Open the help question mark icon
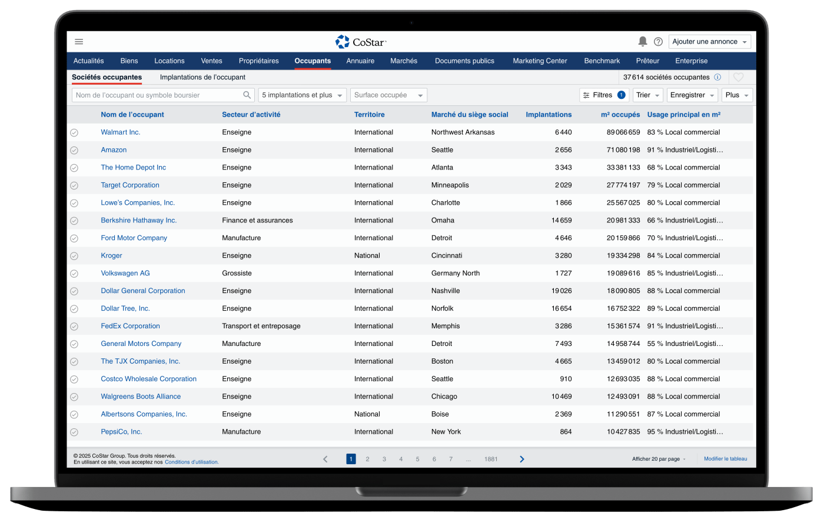The image size is (824, 526). [658, 42]
